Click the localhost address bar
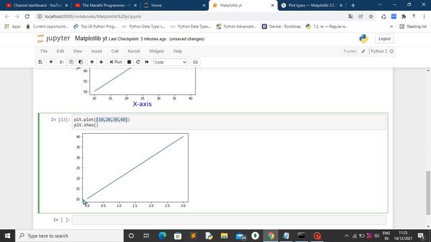Viewport: 431px width, 242px height. tap(193, 16)
